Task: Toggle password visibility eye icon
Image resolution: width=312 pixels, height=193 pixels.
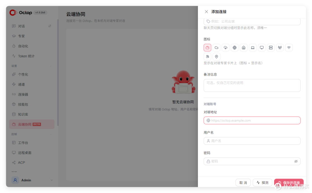Action: click(296, 161)
